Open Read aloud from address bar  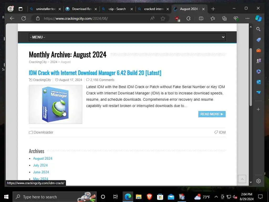(152, 18)
